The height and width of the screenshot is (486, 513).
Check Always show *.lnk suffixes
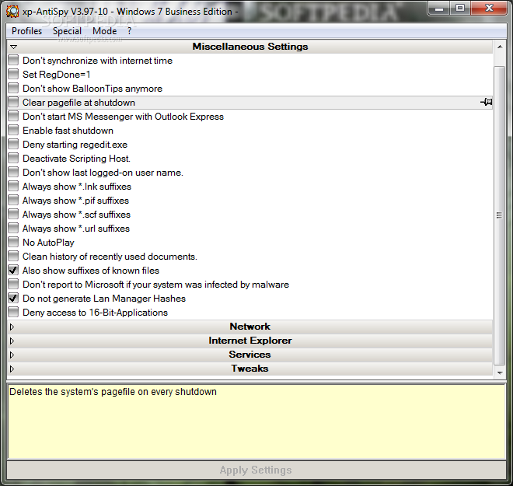pos(13,186)
